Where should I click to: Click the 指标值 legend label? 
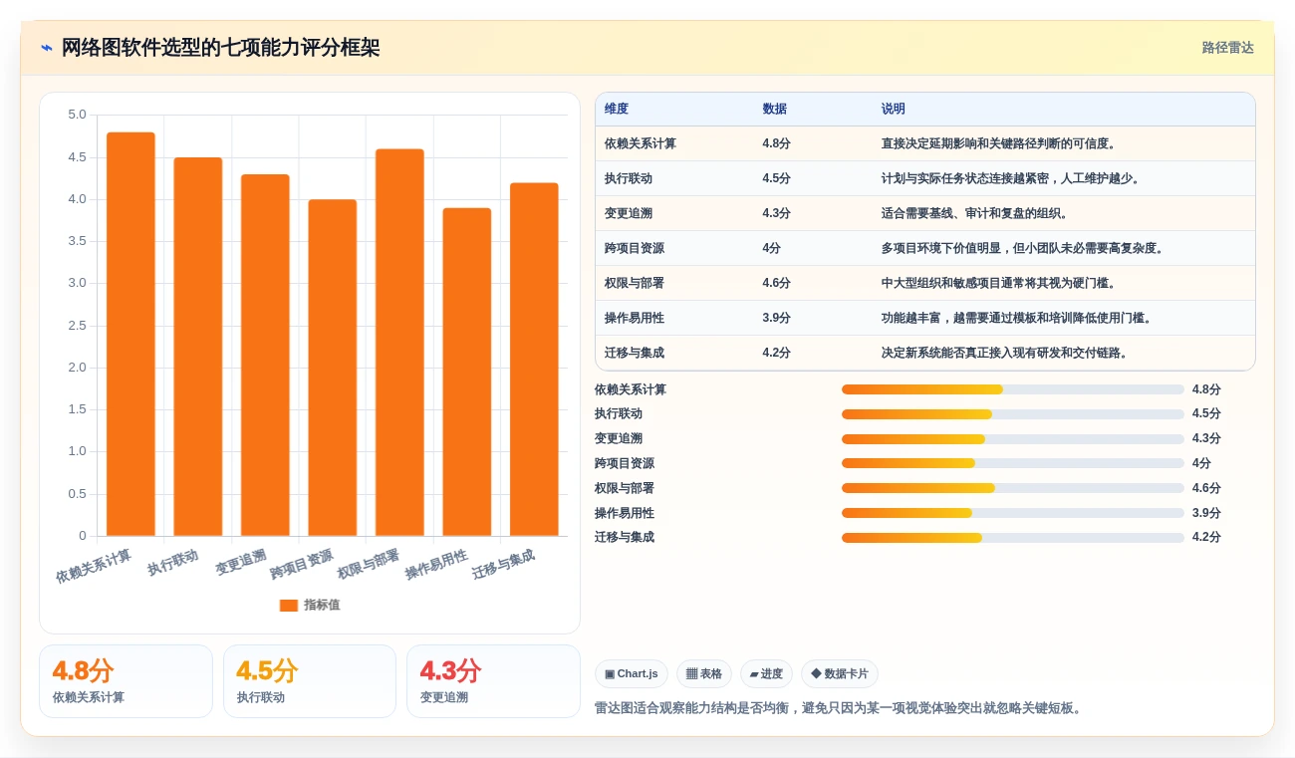pos(322,605)
